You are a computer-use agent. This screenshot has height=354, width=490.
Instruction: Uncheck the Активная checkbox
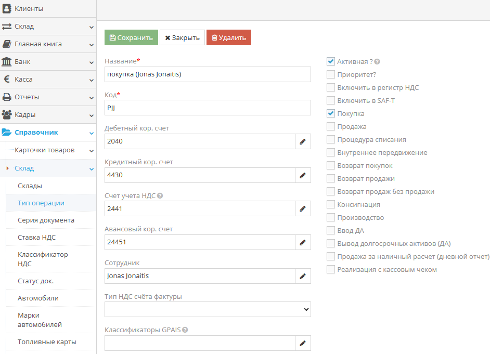331,61
